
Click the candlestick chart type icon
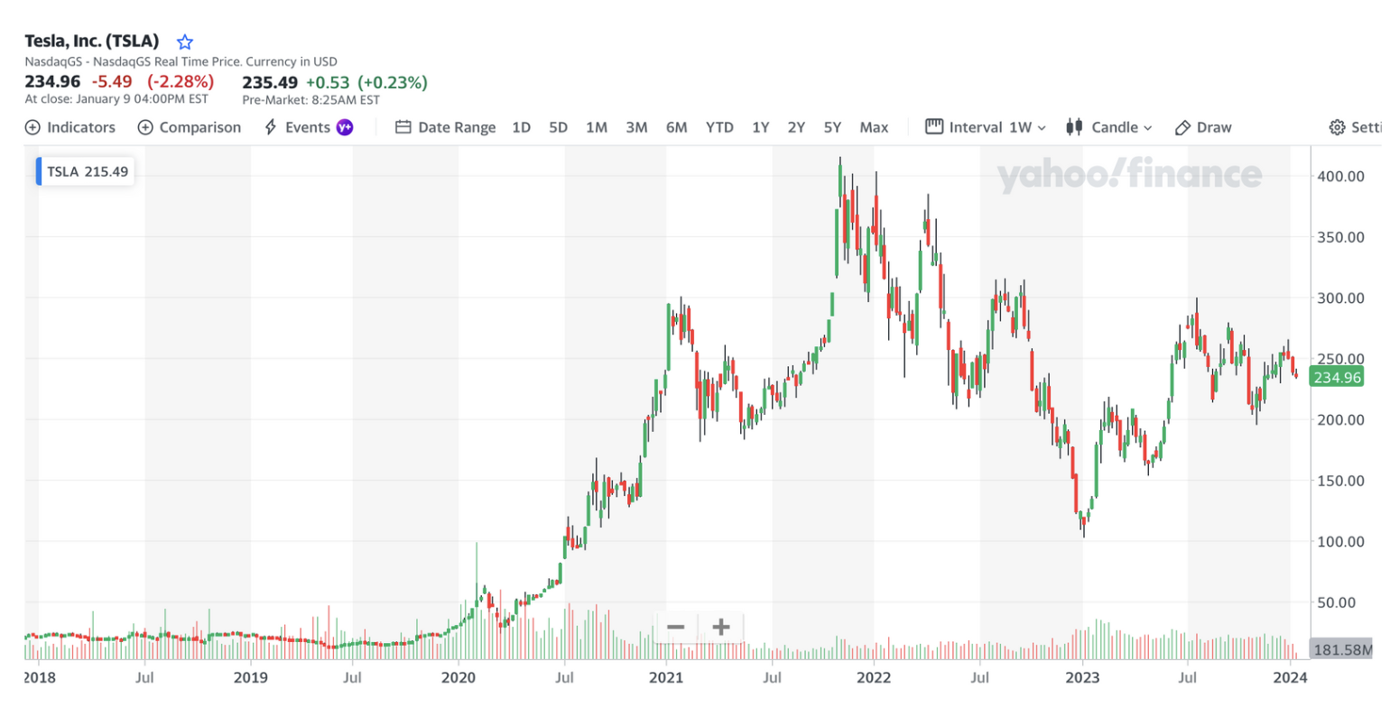(x=1074, y=126)
